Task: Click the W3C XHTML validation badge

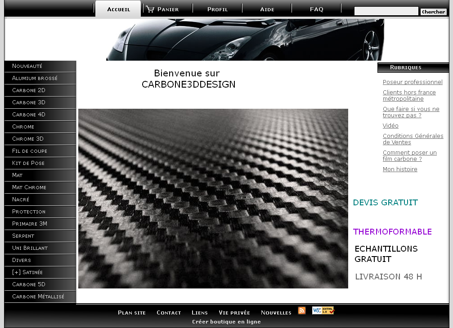Action: [323, 310]
